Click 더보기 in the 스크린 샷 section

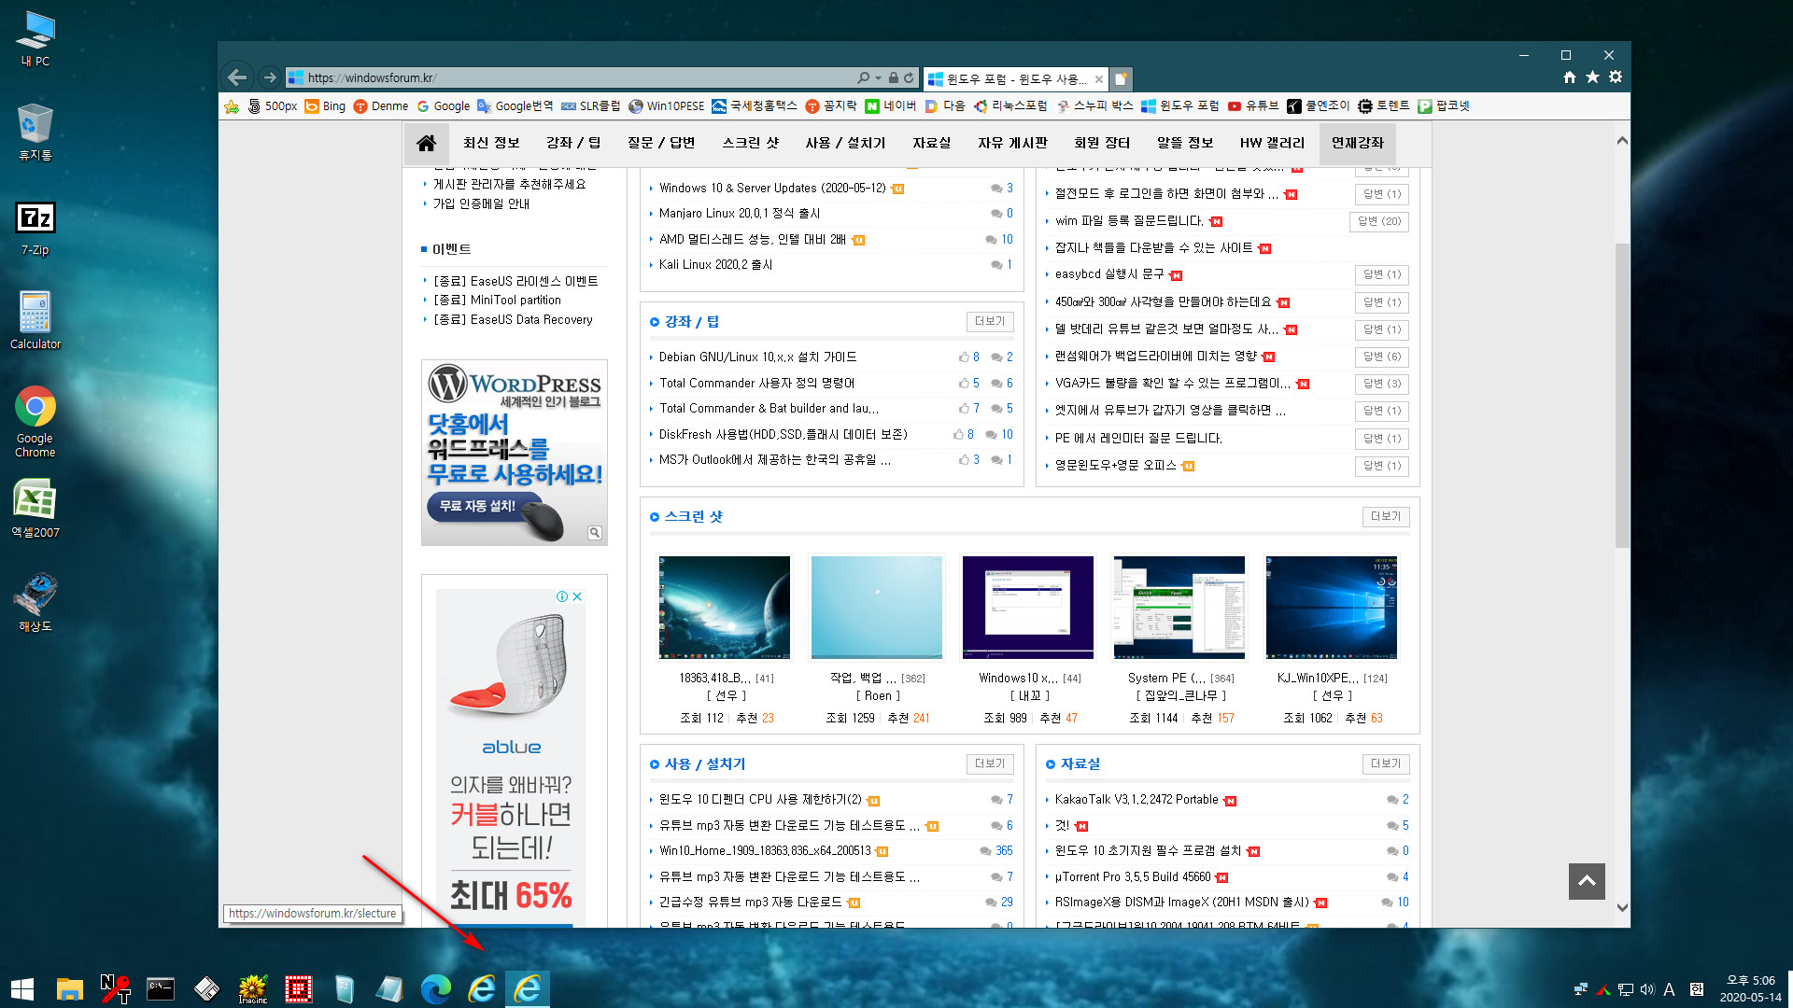coord(1386,517)
